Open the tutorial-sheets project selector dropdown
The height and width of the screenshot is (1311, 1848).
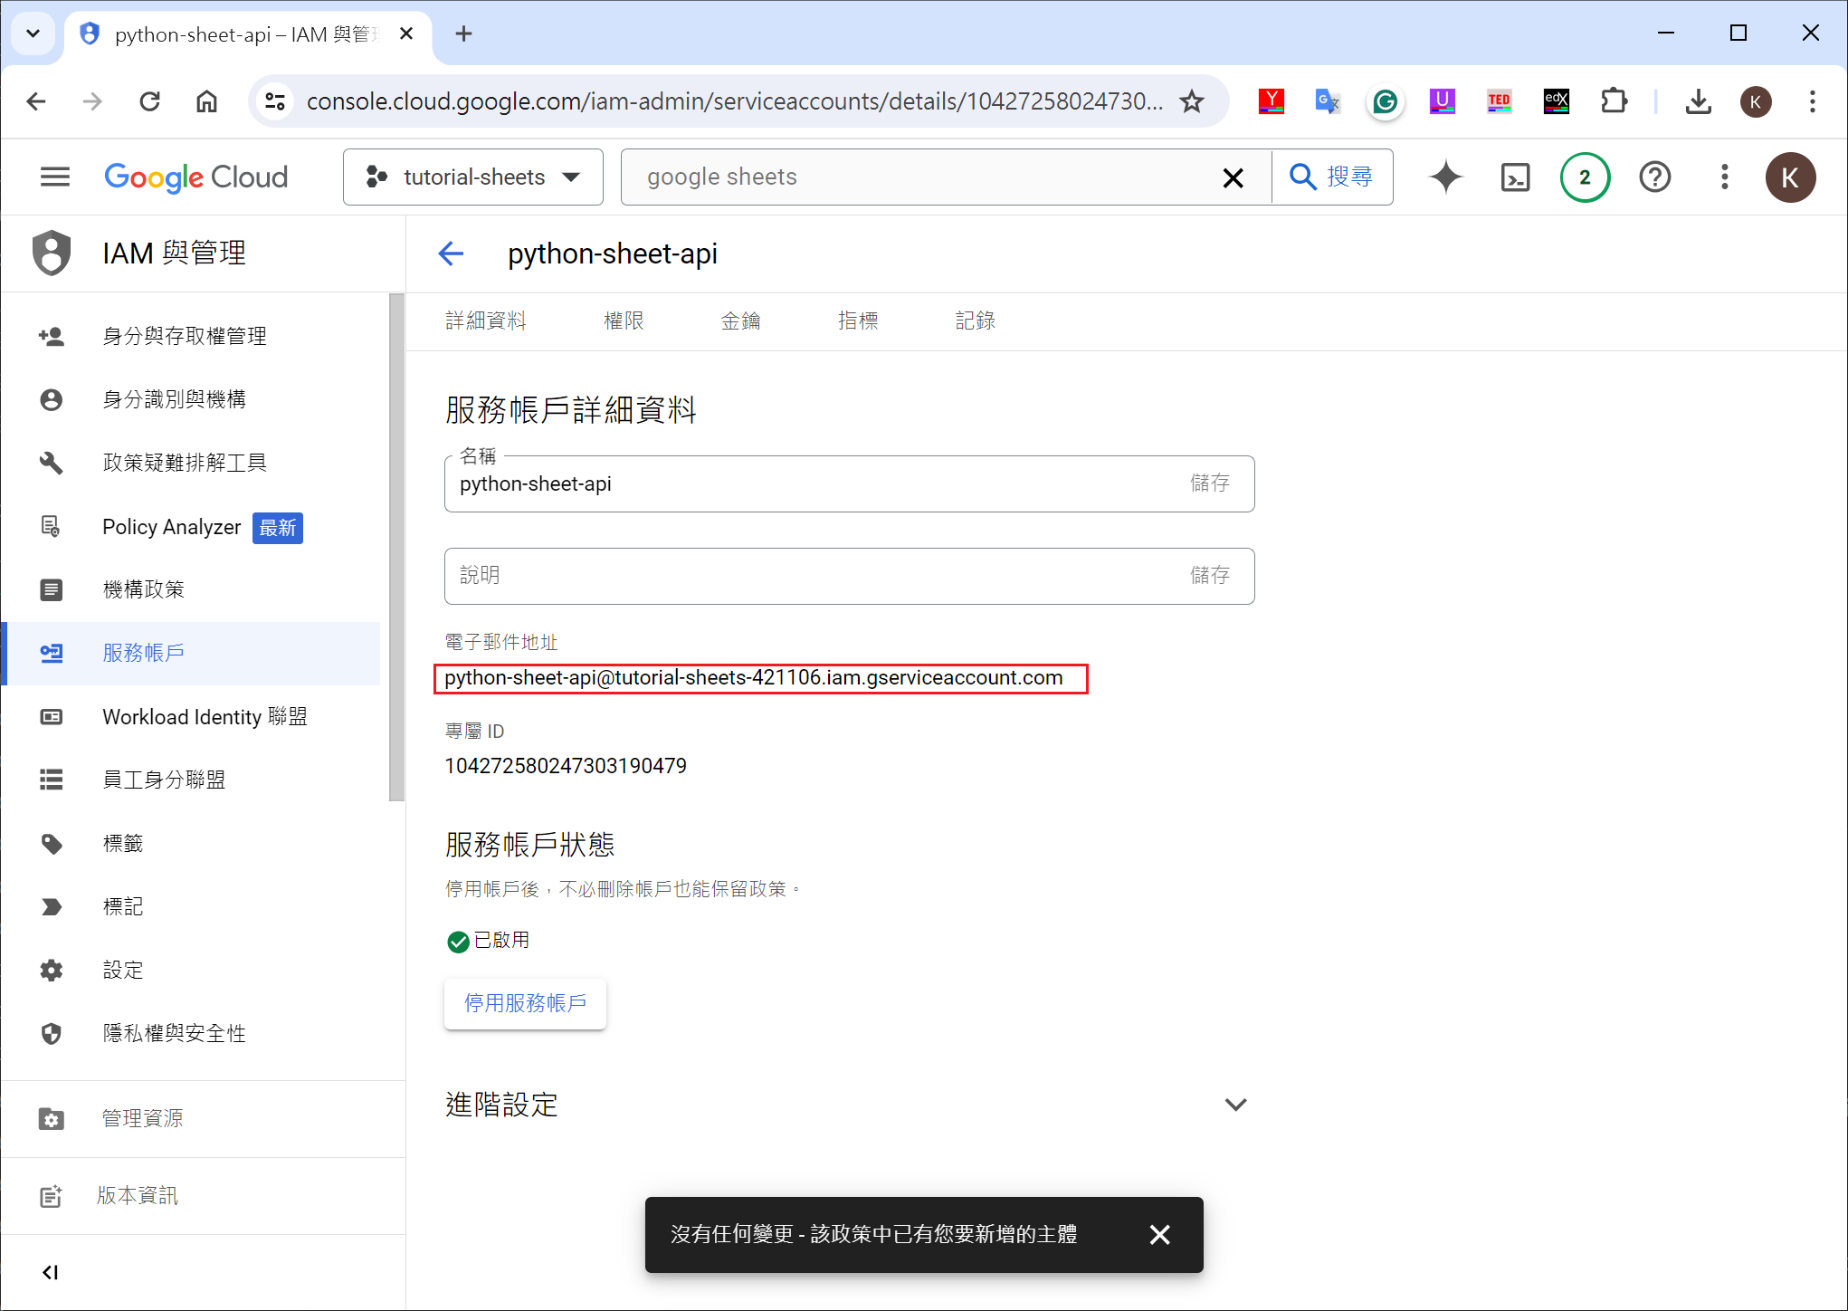click(x=472, y=177)
